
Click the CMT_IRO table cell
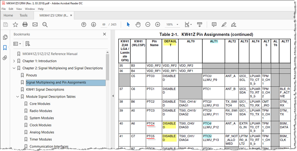[265, 104]
